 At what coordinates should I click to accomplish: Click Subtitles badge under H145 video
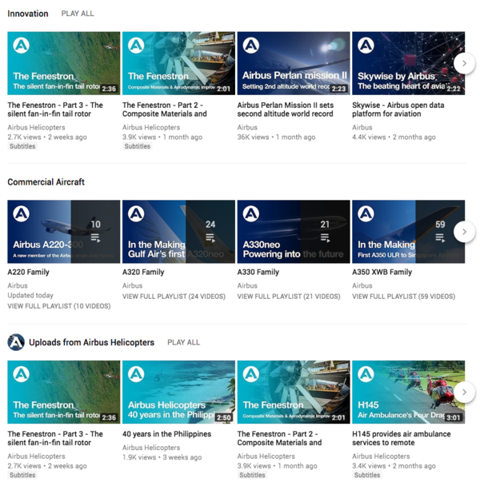(367, 475)
